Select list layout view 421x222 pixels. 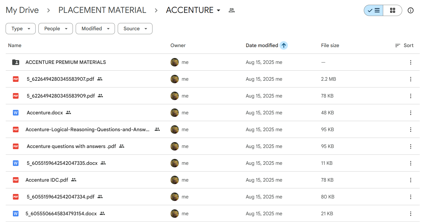(x=374, y=10)
